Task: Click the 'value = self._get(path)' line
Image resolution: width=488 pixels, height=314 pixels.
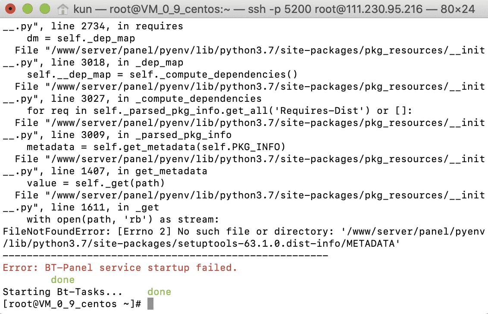Action: (x=96, y=183)
